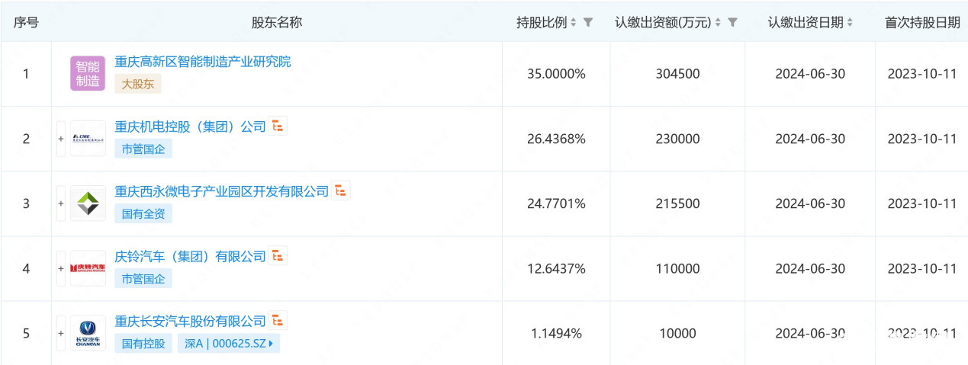Open filter funnel for 认缴出资额 column
This screenshot has width=968, height=365.
tap(732, 23)
